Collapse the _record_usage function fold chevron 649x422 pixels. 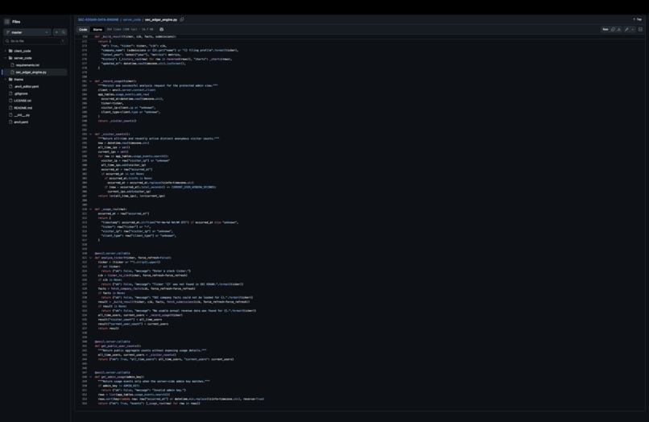90,81
